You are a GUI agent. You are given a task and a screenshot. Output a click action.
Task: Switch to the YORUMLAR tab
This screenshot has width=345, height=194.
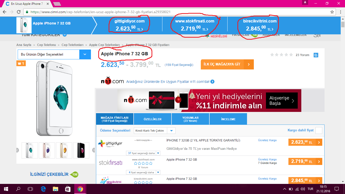click(190, 119)
